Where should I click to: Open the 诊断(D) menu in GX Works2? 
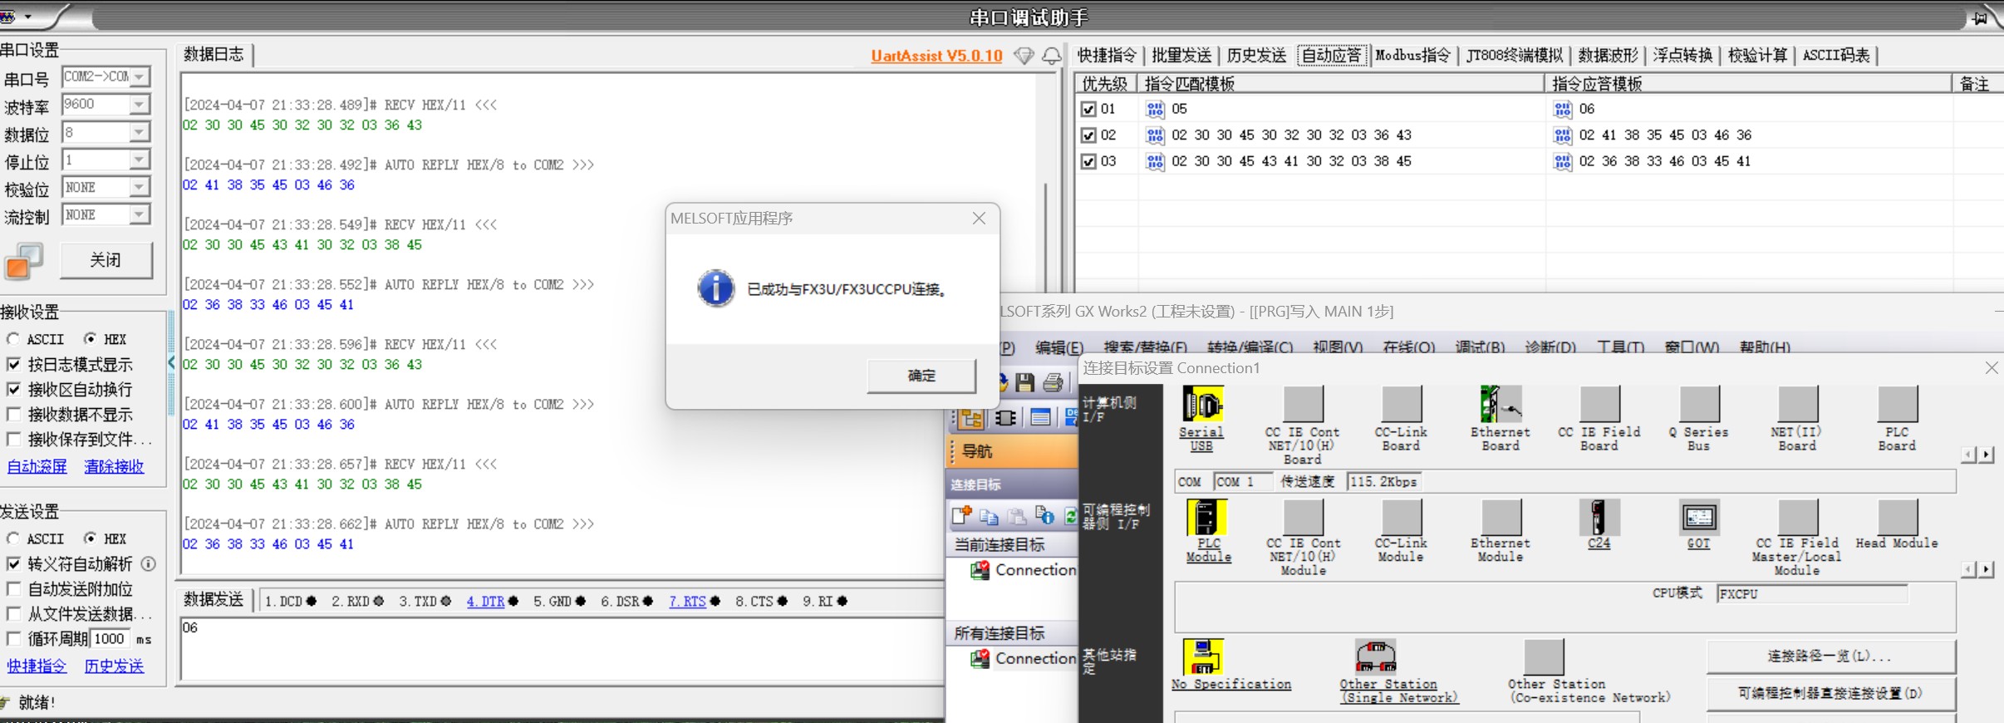[x=1550, y=347]
